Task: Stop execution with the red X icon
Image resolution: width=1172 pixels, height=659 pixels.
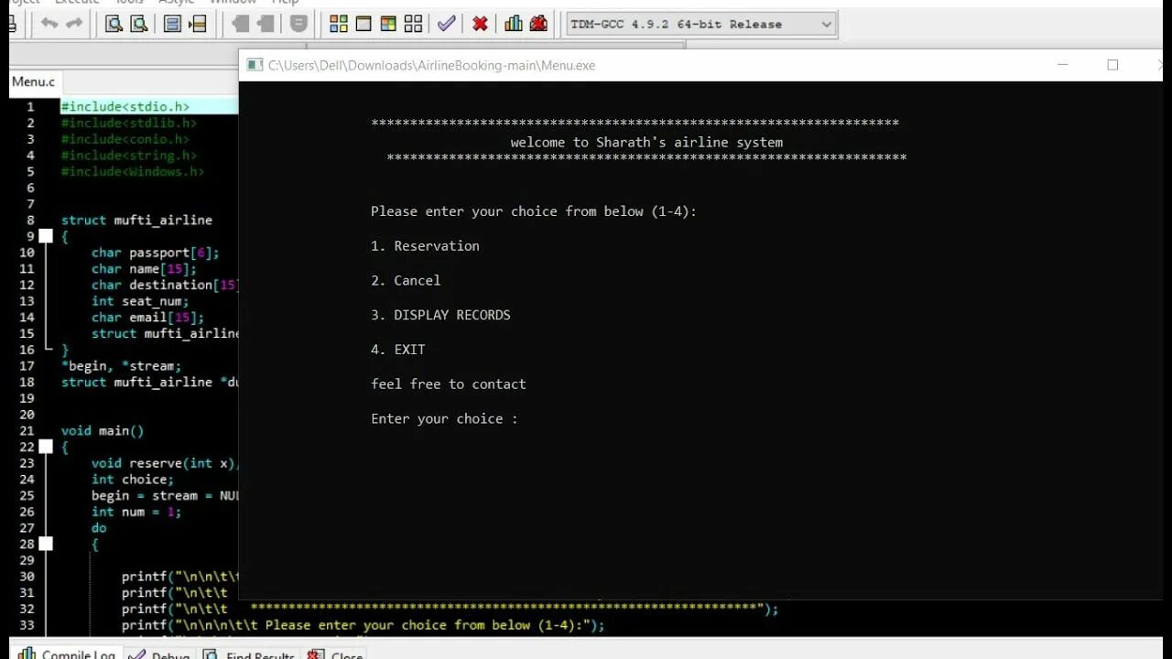Action: click(480, 24)
